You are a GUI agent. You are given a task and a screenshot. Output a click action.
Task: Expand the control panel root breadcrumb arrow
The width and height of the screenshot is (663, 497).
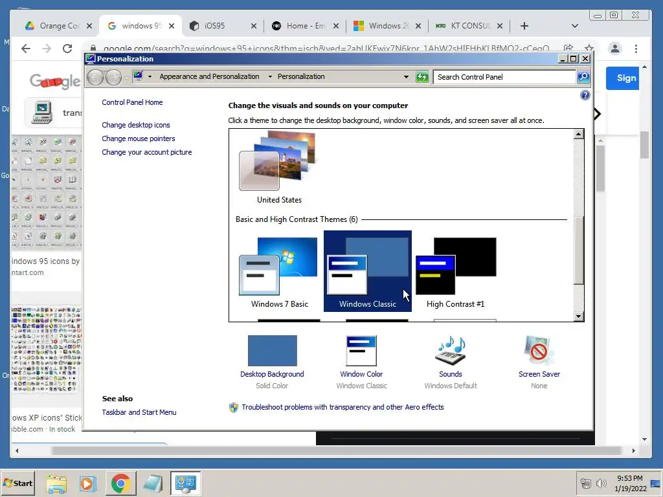(150, 77)
